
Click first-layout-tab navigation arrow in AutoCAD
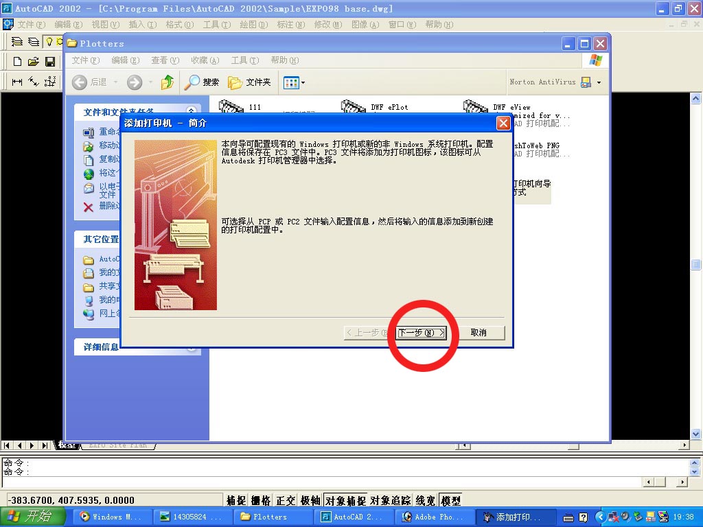pyautogui.click(x=7, y=445)
